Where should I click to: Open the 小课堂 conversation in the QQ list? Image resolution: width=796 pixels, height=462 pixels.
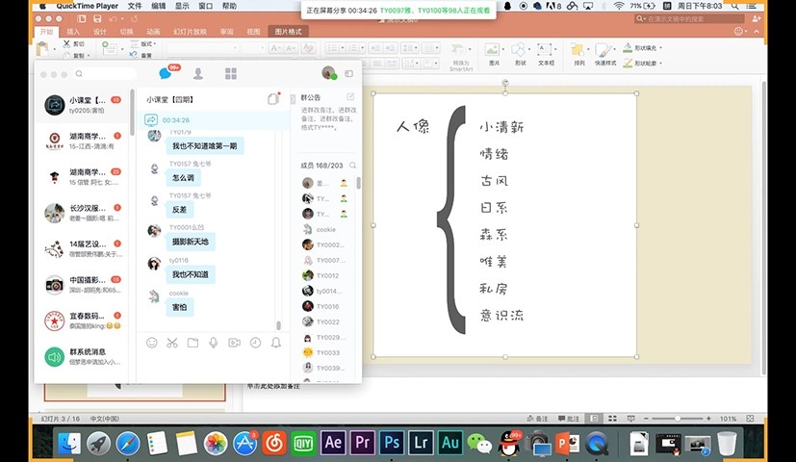[x=83, y=105]
